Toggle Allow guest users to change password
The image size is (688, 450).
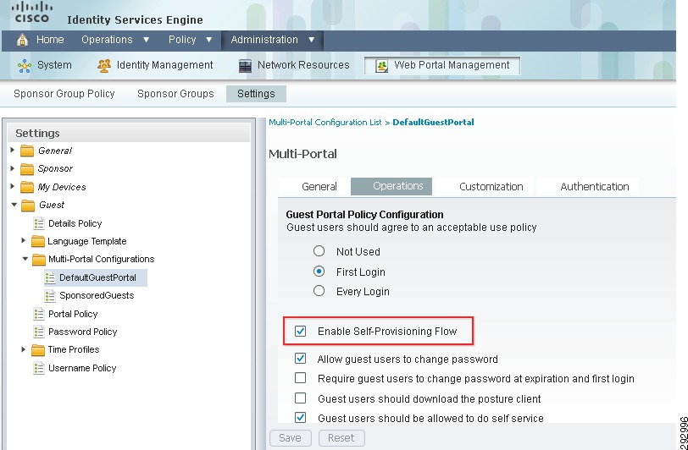tap(300, 359)
